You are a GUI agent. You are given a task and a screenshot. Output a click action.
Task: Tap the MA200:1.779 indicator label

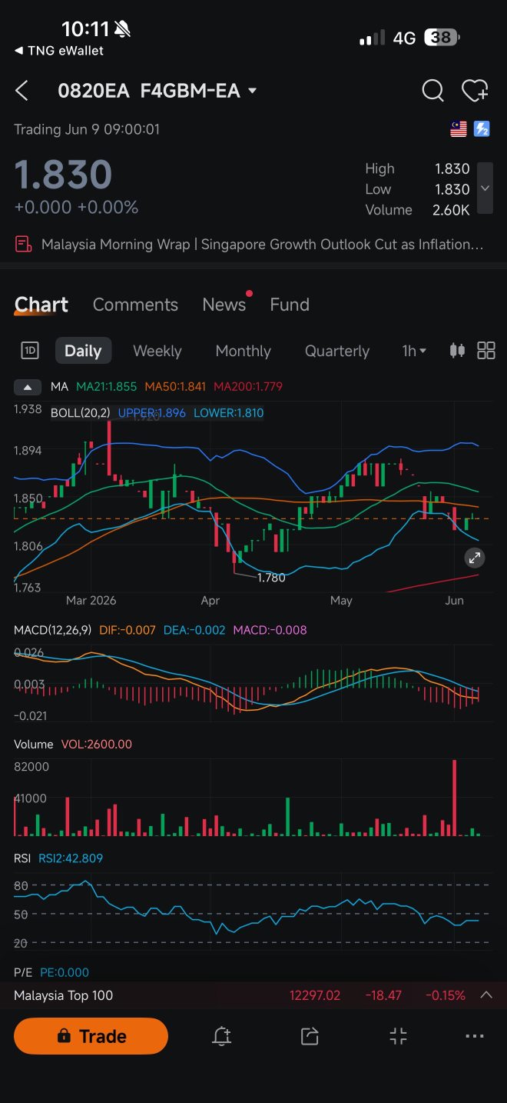pyautogui.click(x=248, y=387)
